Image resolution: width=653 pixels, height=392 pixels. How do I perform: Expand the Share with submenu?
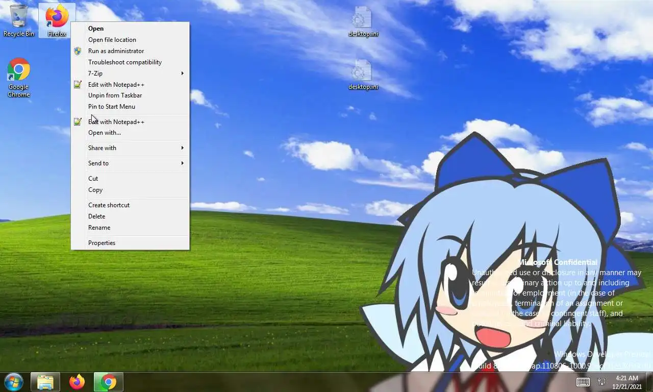pyautogui.click(x=130, y=148)
